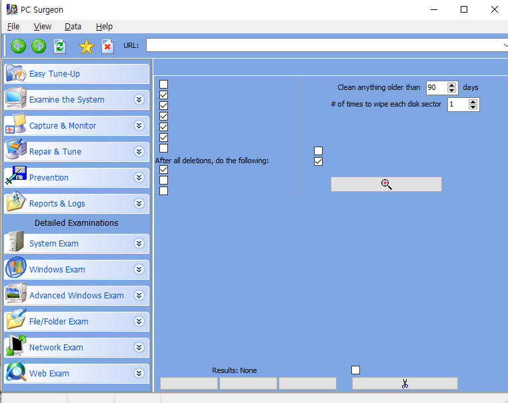Tick the unchecked box just above 'After all deletions' label
The image size is (508, 403).
coord(163,149)
